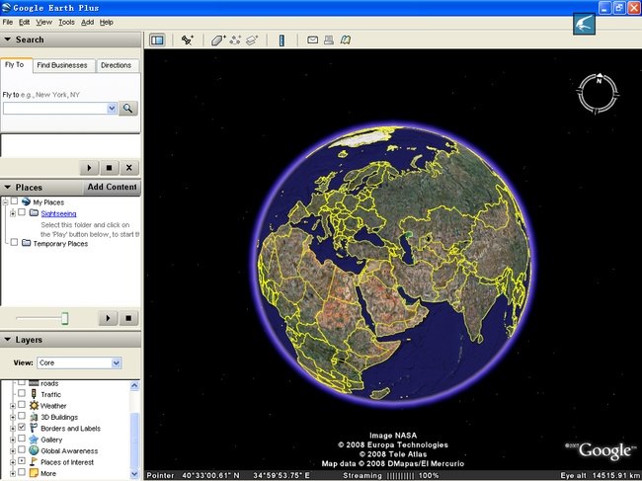The image size is (642, 481).
Task: Click the Add Polygon tool icon
Action: [x=218, y=40]
